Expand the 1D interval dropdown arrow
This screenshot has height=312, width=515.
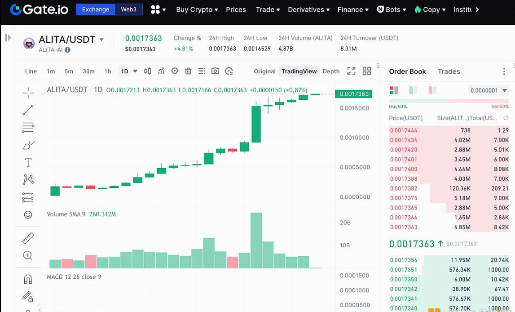[135, 71]
